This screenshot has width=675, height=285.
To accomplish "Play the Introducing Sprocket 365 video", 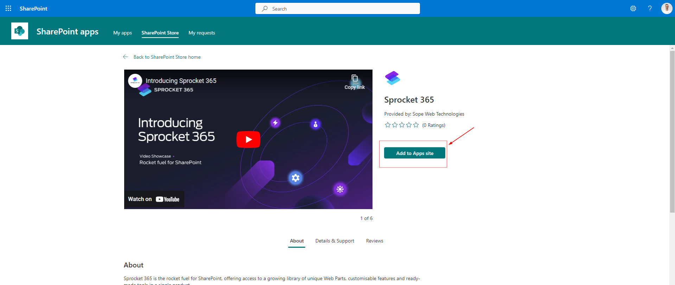I will (248, 140).
